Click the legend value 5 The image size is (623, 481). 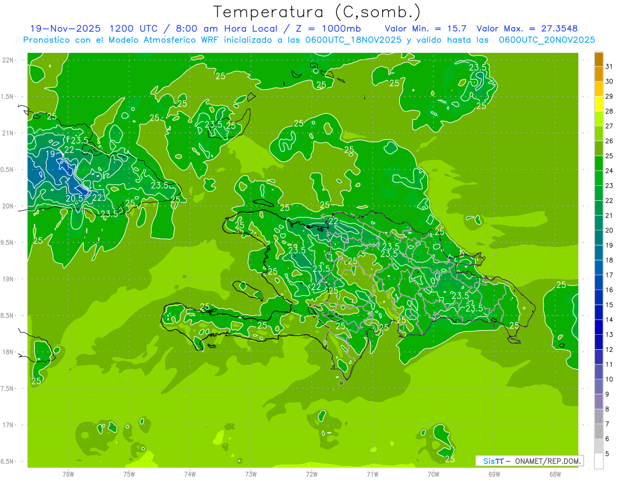coord(608,453)
